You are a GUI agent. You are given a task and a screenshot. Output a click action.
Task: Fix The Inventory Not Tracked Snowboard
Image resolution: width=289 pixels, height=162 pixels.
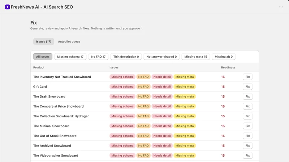[247, 77]
